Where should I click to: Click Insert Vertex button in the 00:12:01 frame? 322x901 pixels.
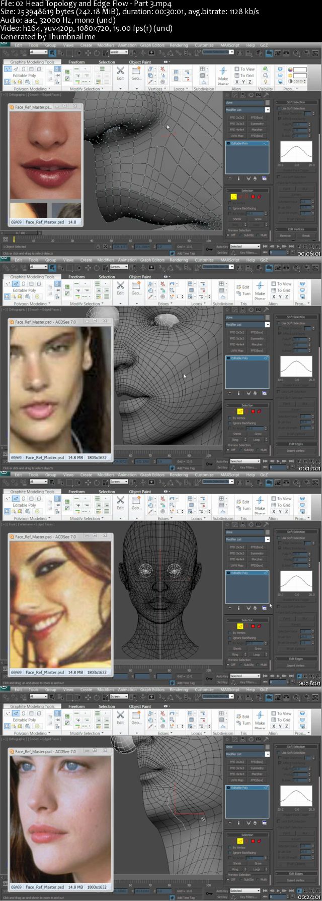click(x=296, y=451)
